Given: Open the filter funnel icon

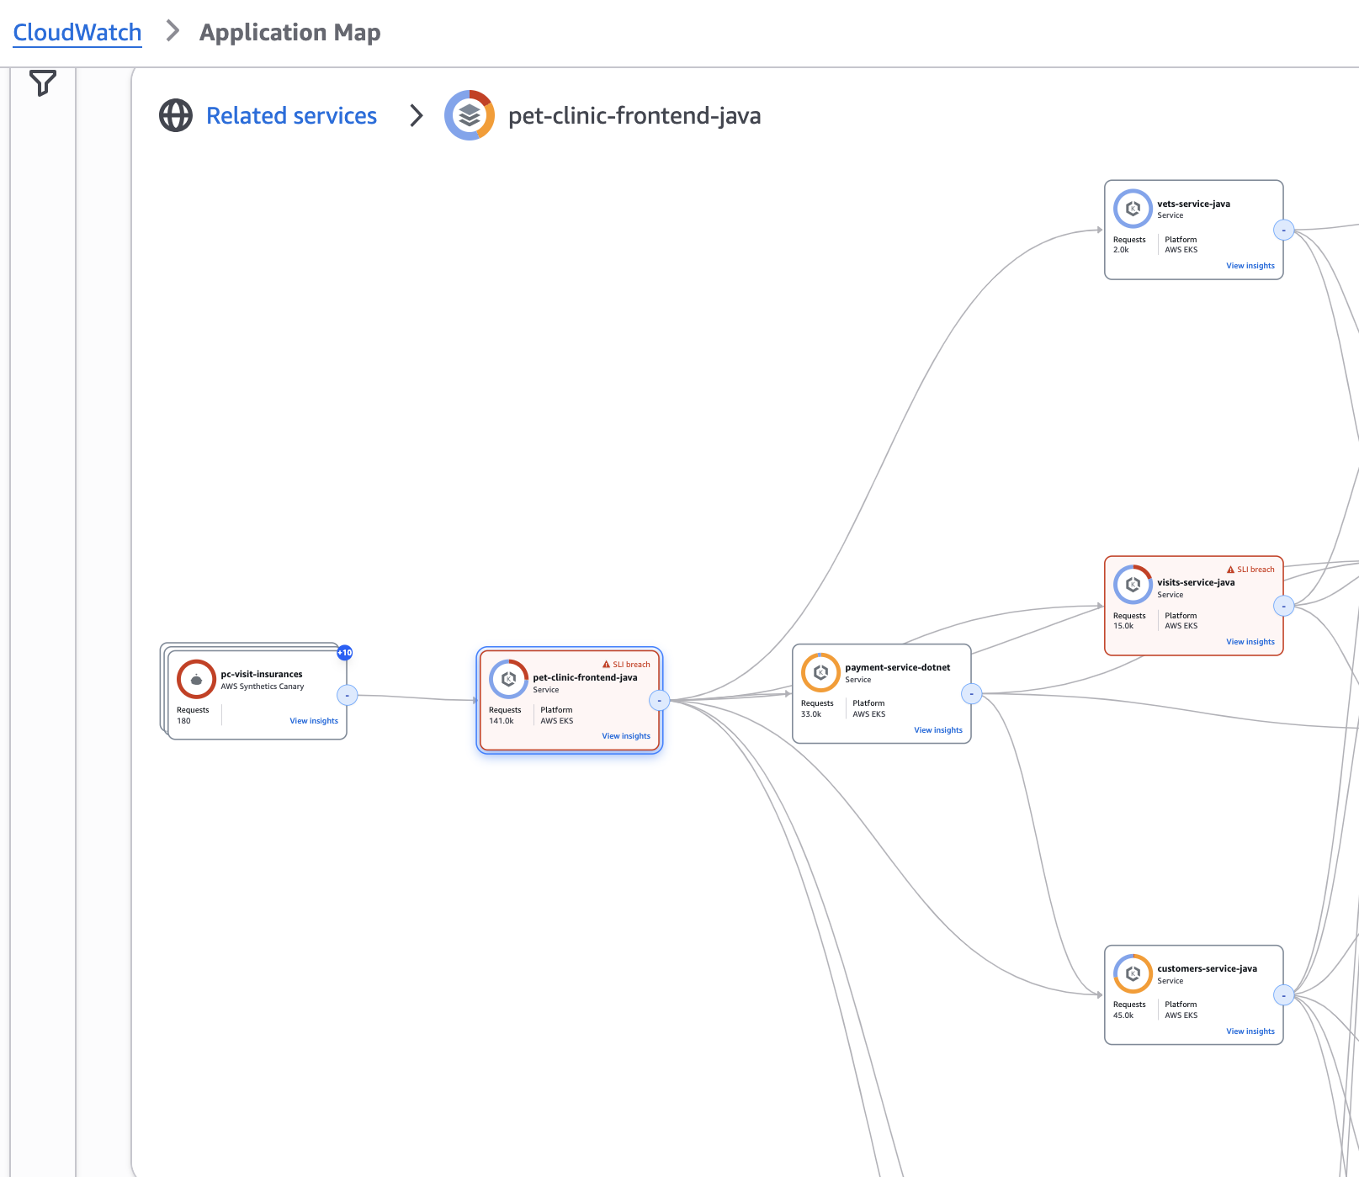Looking at the screenshot, I should (42, 82).
